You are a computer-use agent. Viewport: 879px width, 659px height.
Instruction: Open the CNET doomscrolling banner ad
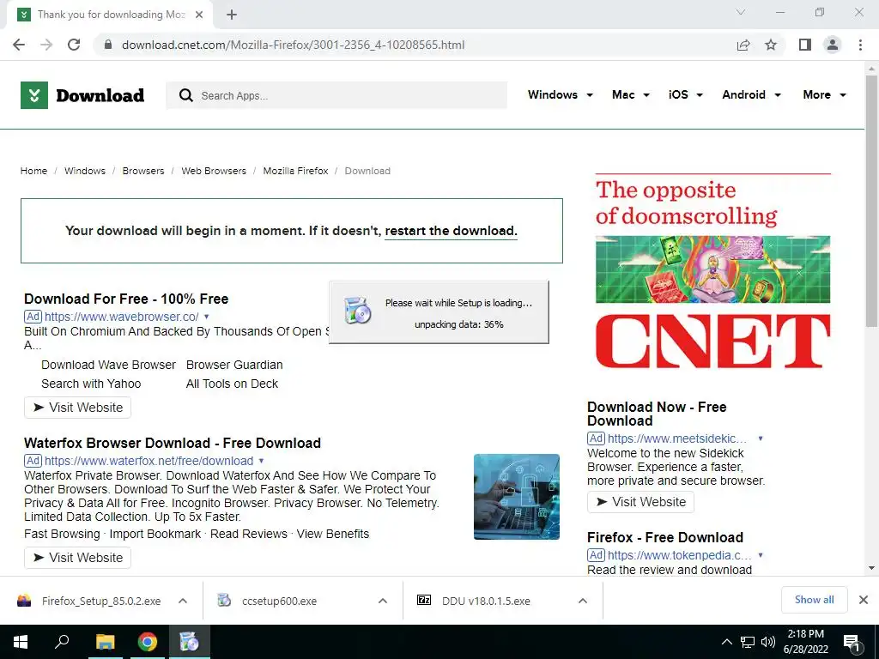point(712,272)
